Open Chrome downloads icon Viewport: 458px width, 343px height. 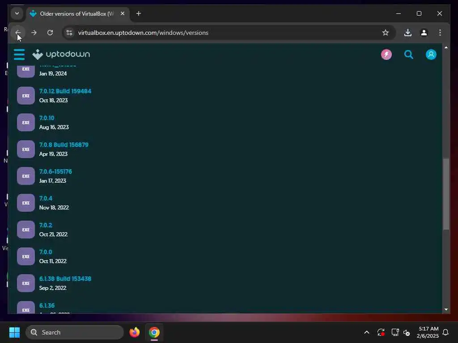408,33
